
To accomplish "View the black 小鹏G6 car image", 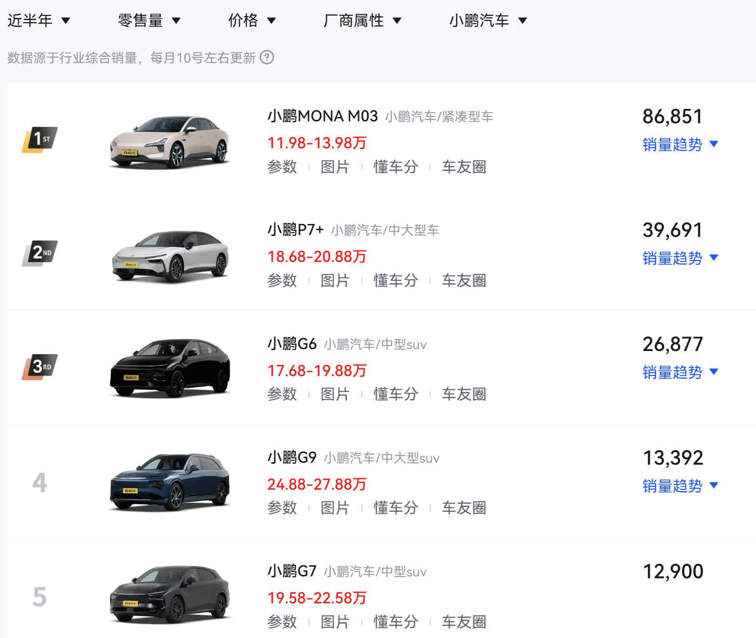I will pyautogui.click(x=169, y=368).
